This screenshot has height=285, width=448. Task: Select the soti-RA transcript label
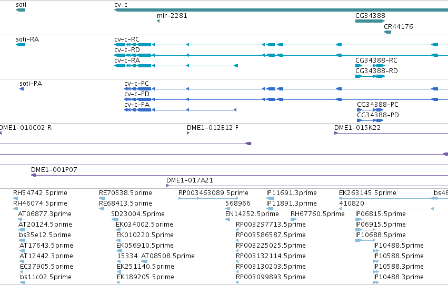click(x=27, y=39)
